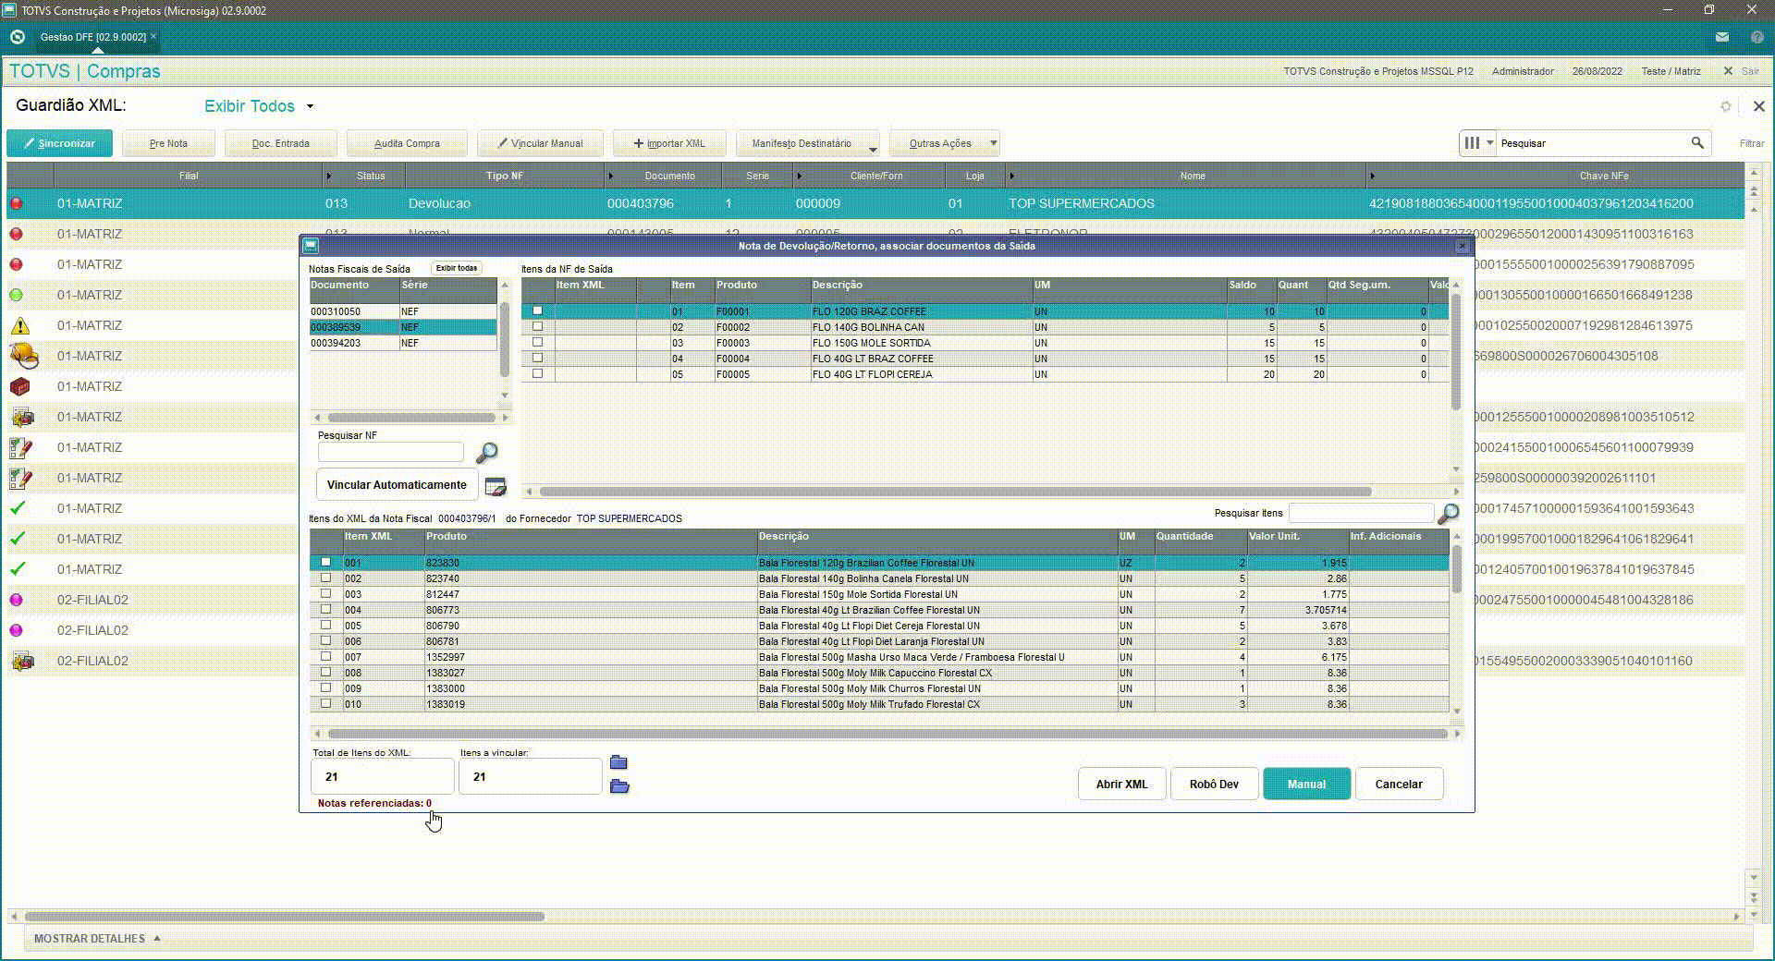Viewport: 1775px width, 961px height.
Task: Close the Nota de Devolução/Retorno dialog
Action: pos(1462,246)
